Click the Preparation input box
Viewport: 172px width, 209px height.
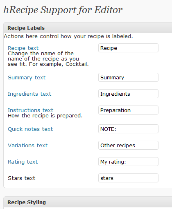pos(128,110)
